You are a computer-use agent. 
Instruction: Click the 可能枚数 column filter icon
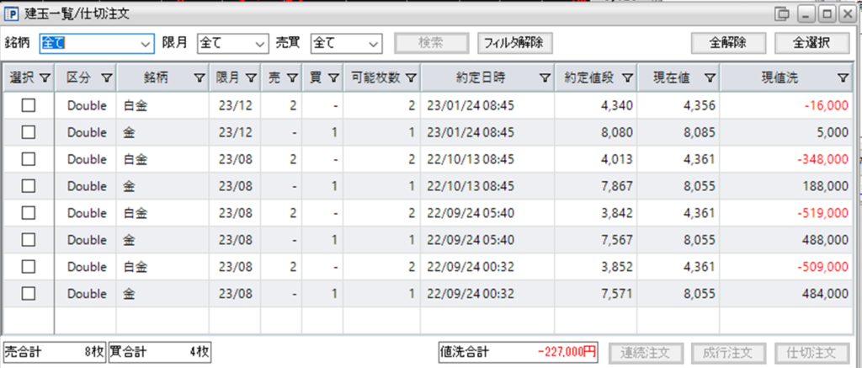point(411,78)
